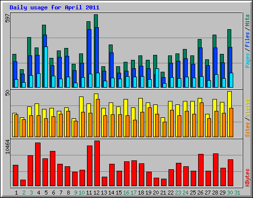Select day 11 on the date axis

click(89, 193)
